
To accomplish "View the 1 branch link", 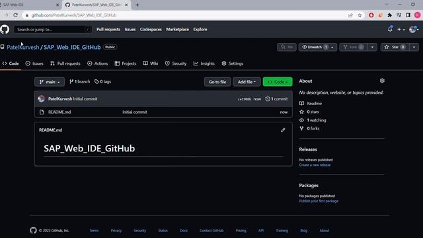I will coord(79,81).
